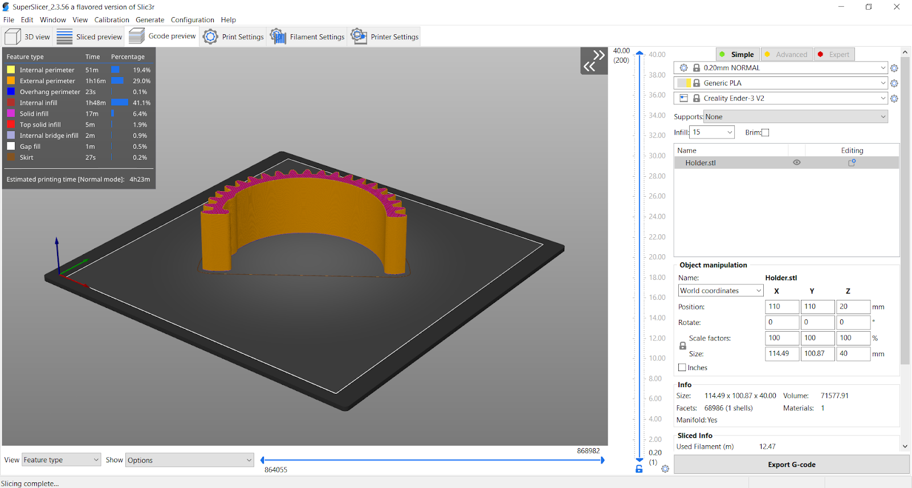Click the X position input field
The width and height of the screenshot is (912, 488).
coord(781,307)
